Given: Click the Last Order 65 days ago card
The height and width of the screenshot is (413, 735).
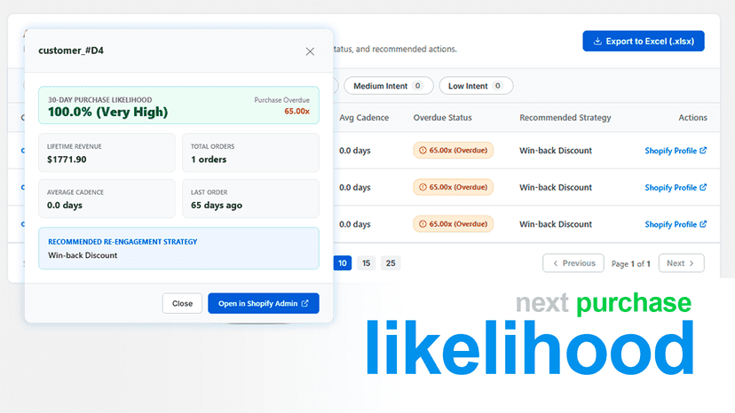Looking at the screenshot, I should [251, 199].
